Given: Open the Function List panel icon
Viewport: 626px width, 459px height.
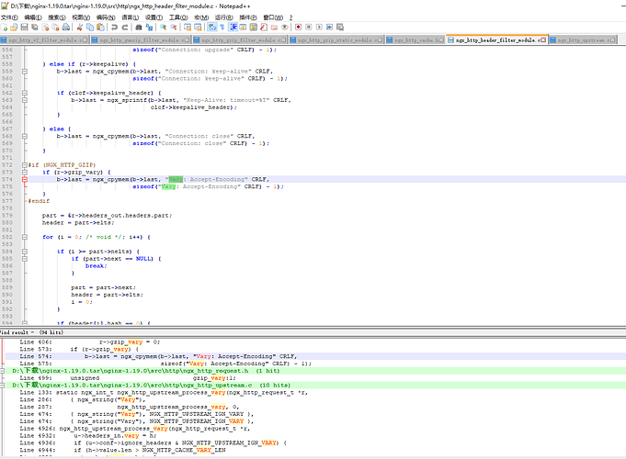Looking at the screenshot, I should [264, 28].
